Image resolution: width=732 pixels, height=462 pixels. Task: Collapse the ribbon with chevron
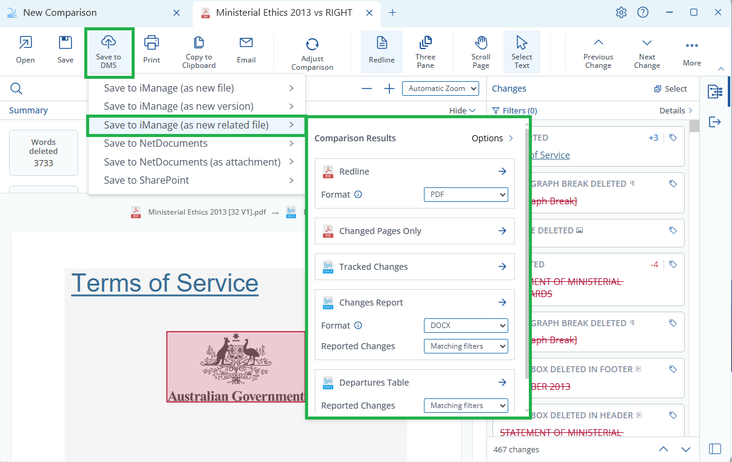coord(721,69)
